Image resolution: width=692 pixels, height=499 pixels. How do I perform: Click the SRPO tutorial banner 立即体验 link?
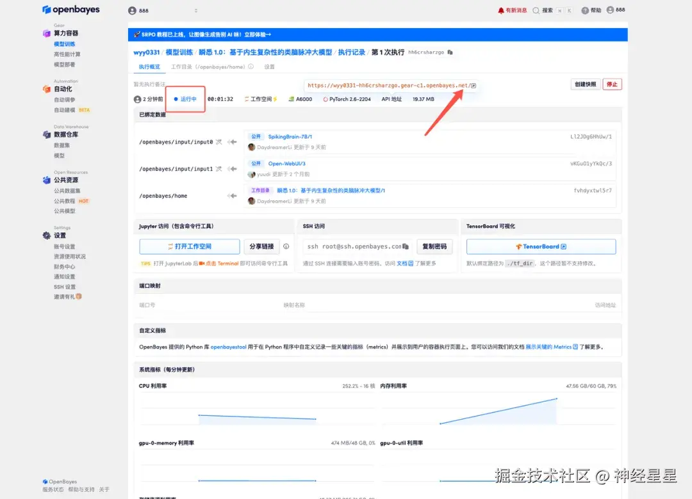coord(258,35)
